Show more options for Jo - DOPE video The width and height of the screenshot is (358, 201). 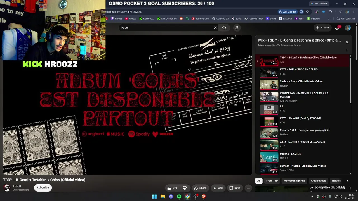click(350, 188)
